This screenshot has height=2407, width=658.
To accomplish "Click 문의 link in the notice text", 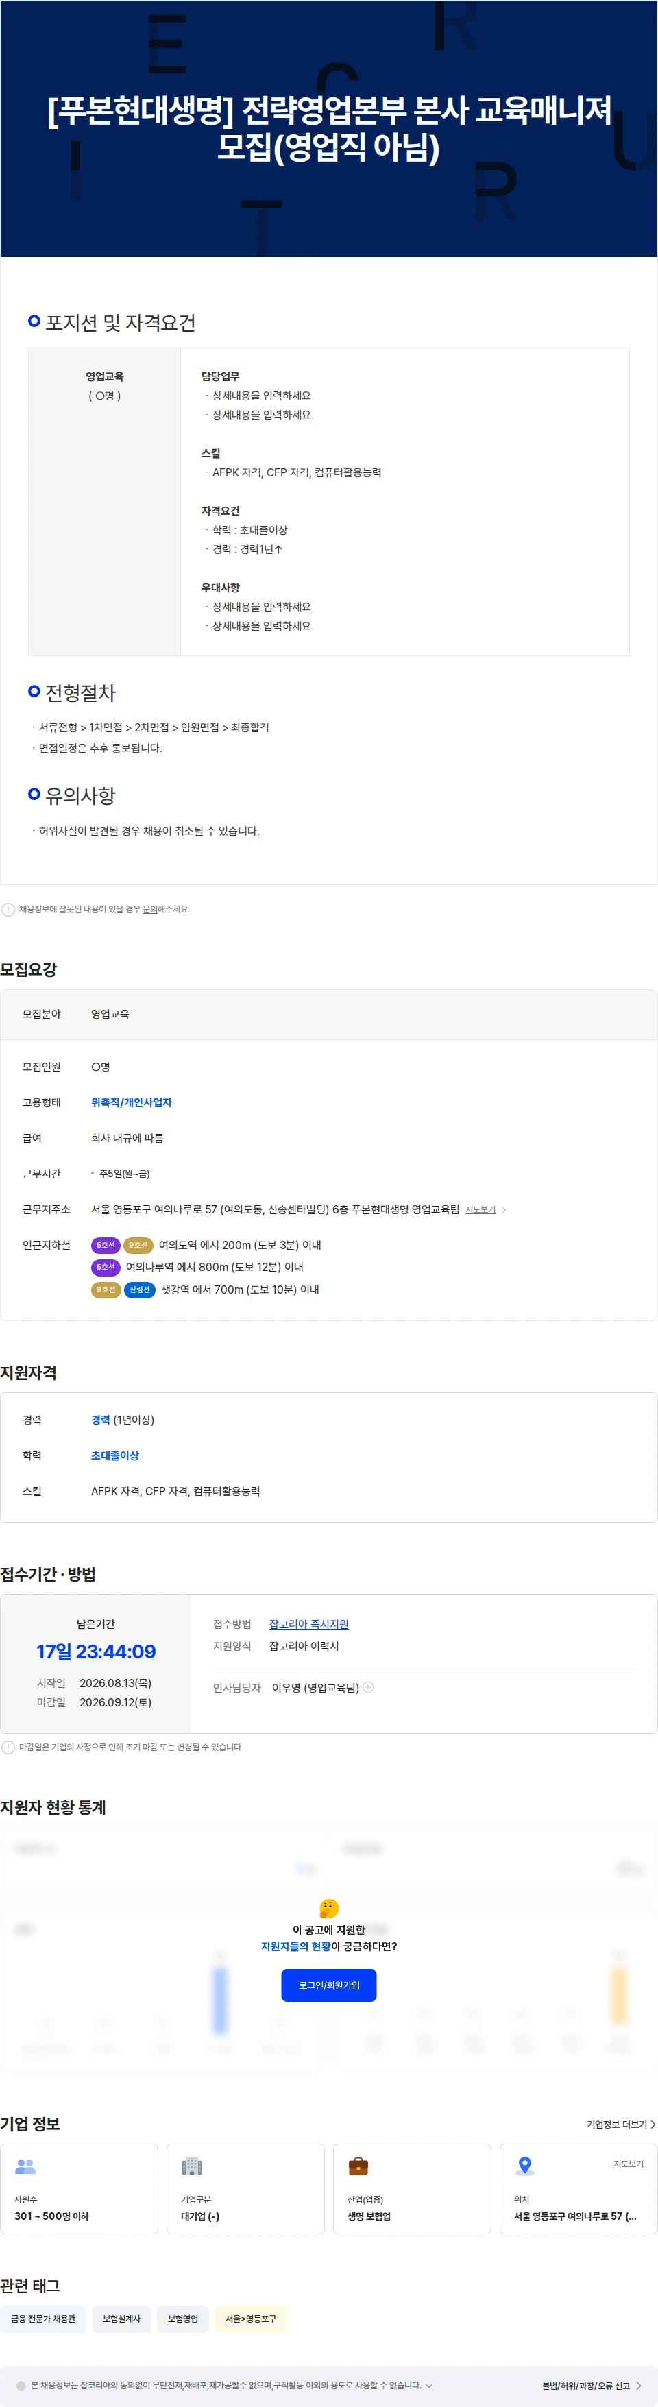I will pos(149,909).
